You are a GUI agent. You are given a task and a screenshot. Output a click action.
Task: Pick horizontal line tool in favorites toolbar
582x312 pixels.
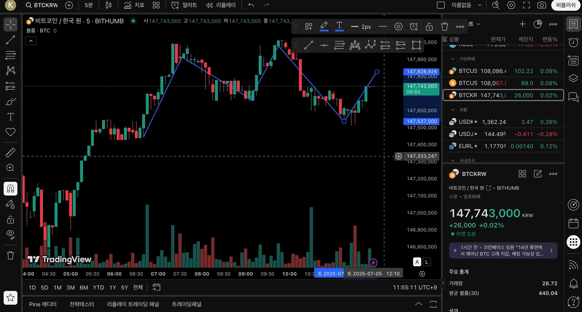(324, 45)
